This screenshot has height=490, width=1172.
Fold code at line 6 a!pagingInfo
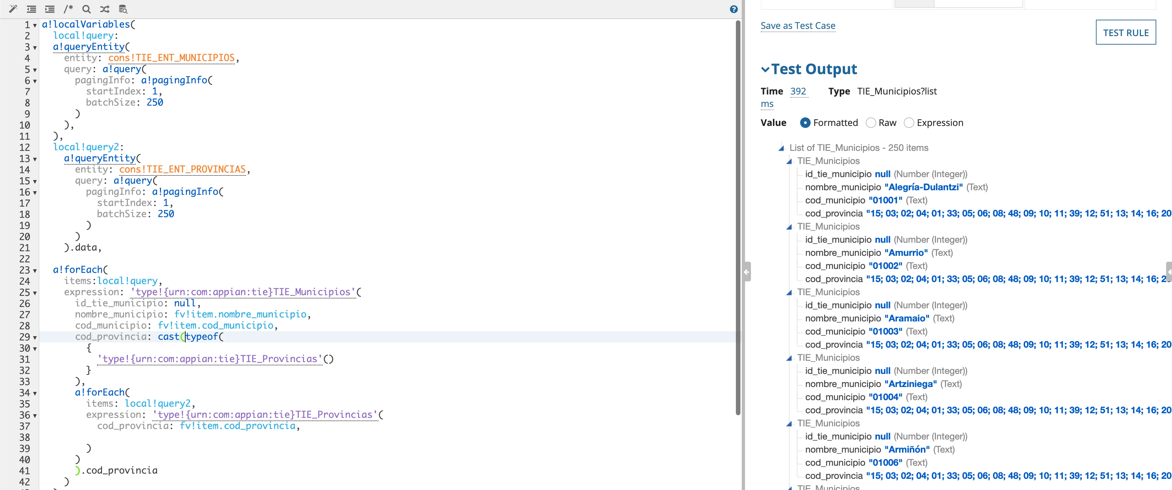[x=35, y=81]
